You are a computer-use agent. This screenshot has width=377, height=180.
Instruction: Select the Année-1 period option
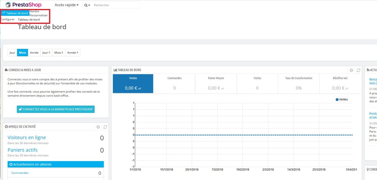73,53
